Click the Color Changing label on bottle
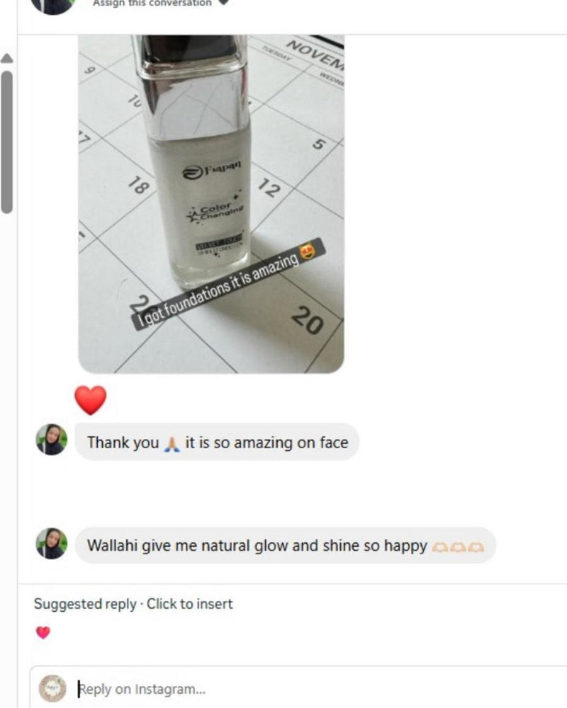This screenshot has width=567, height=708. [216, 212]
